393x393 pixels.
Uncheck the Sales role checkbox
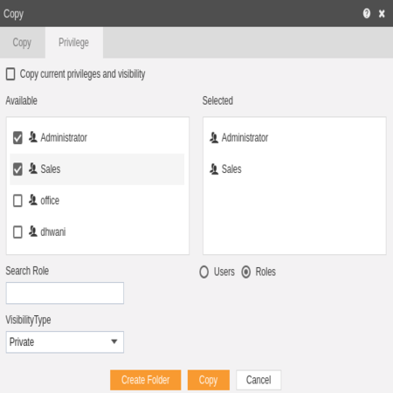tap(17, 169)
